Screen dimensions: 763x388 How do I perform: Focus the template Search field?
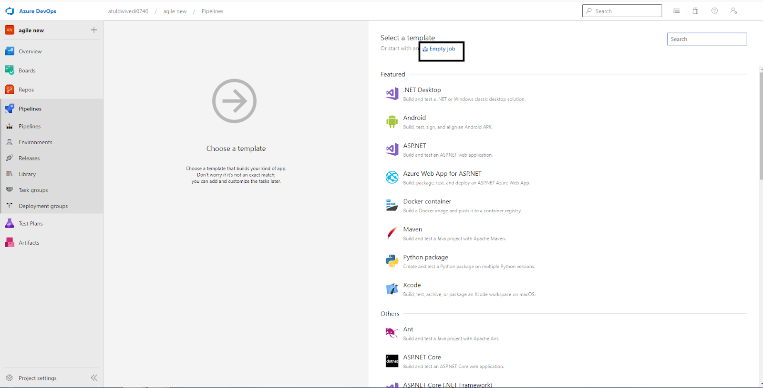[x=707, y=39]
